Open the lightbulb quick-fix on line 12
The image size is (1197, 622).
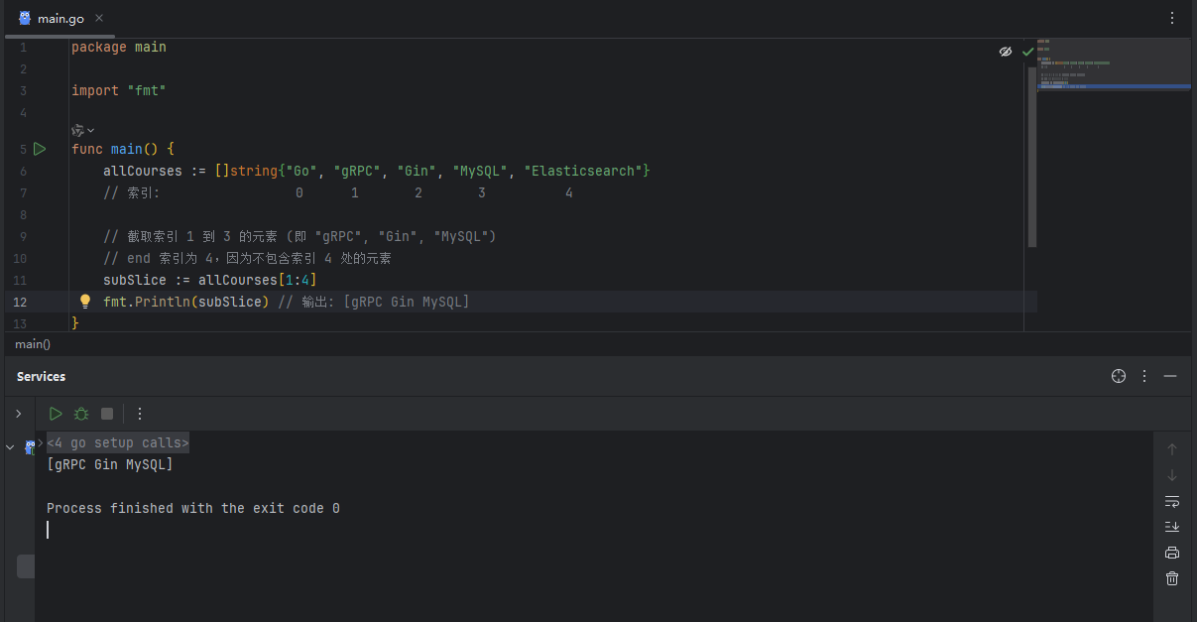(x=85, y=302)
